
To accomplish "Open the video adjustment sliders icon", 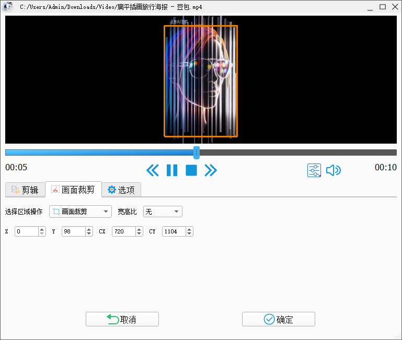I will (x=314, y=170).
